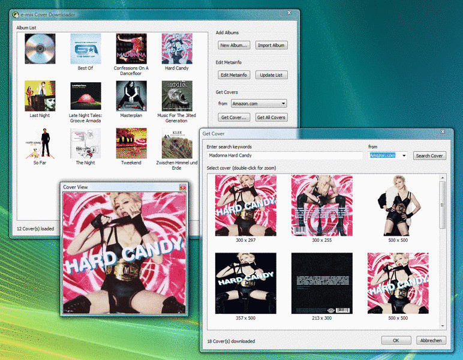
Task: Select the Best Of album cover
Action: coord(86,49)
